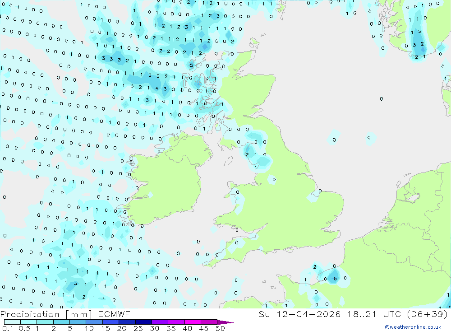This screenshot has height=331, width=451.
Task: Click the '0.1' legend scale label
Action: tap(8, 328)
